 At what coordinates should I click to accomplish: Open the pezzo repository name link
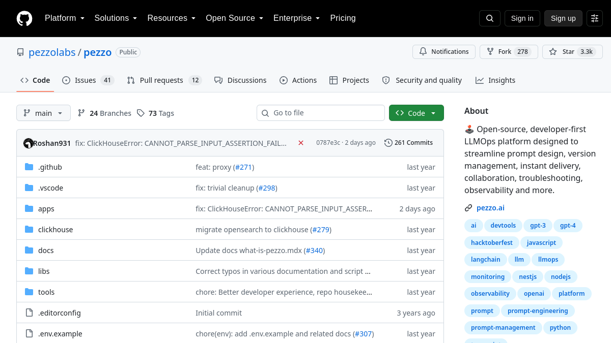click(x=98, y=52)
